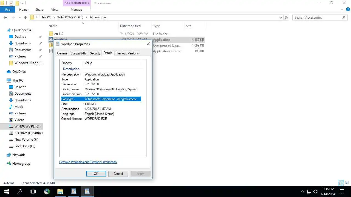
Task: Open File Explorer from taskbar
Action: (60, 192)
